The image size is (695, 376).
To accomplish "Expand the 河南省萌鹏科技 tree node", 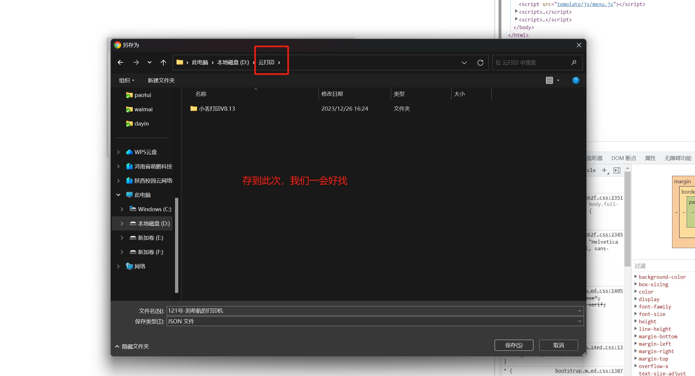I will click(118, 166).
